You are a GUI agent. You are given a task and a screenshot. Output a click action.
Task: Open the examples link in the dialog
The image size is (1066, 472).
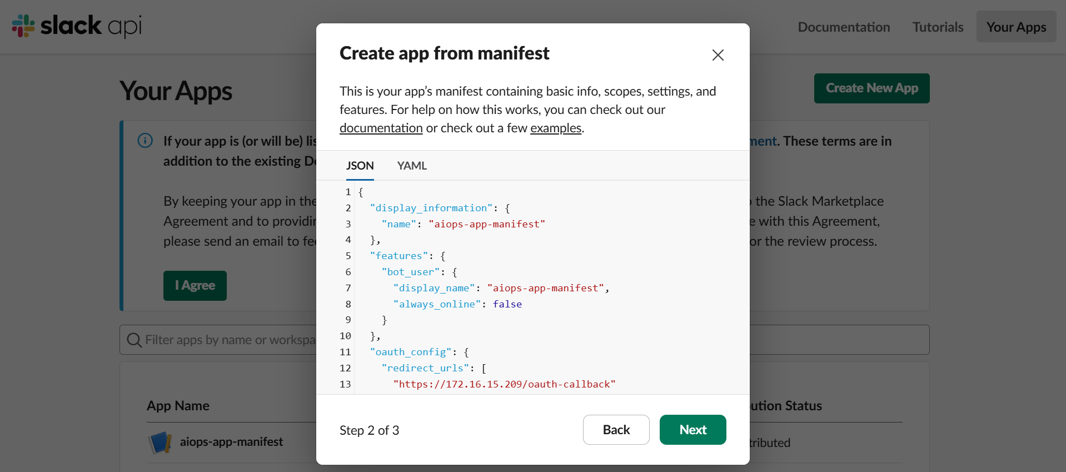(x=555, y=128)
